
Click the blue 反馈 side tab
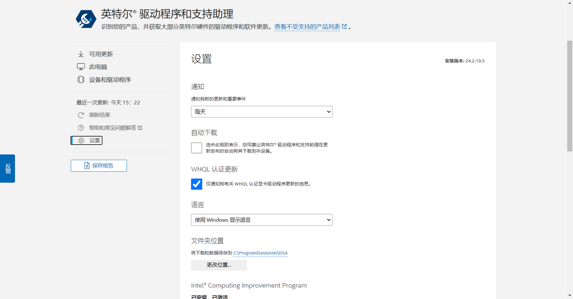(x=7, y=169)
